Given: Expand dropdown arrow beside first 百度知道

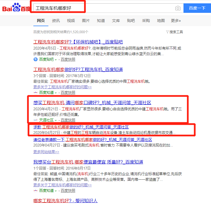Looking at the screenshot, I should 56,93.
